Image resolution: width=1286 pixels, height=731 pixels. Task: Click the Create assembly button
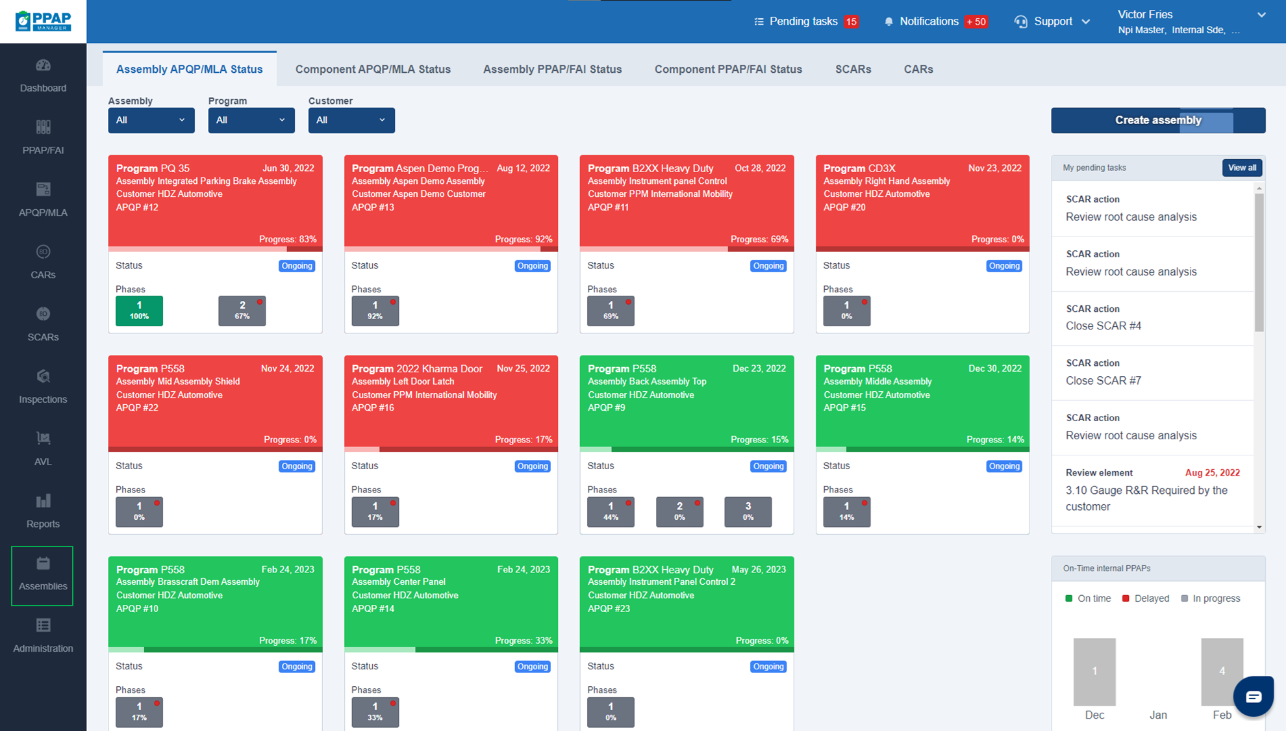click(1157, 120)
